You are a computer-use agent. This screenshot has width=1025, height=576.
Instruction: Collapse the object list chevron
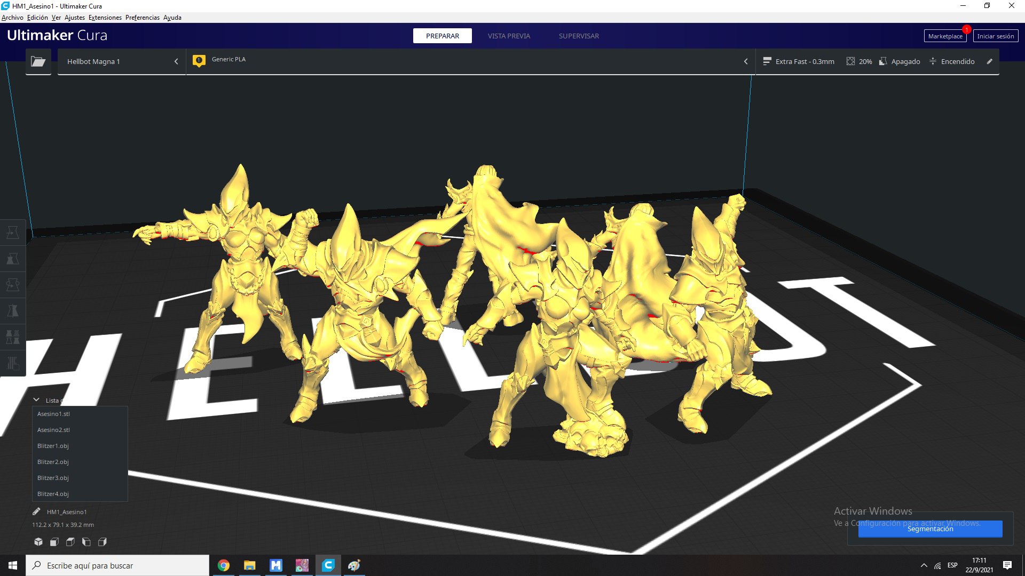click(x=36, y=399)
